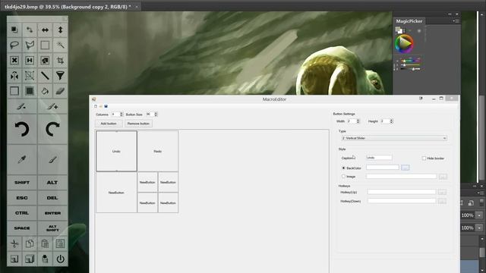This screenshot has width=486, height=273.
Task: Click the large Redo arrow icon
Action: (x=52, y=129)
